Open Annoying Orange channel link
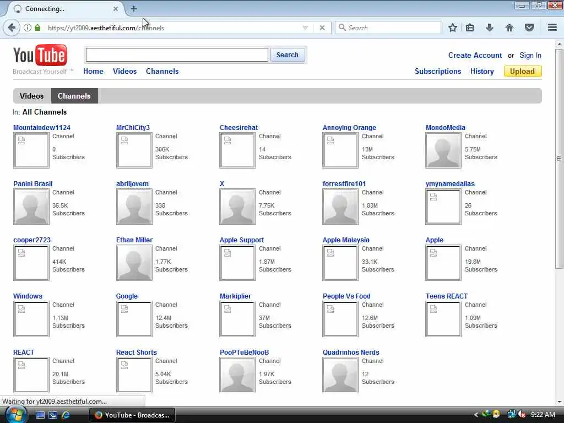564x423 pixels. pos(349,127)
